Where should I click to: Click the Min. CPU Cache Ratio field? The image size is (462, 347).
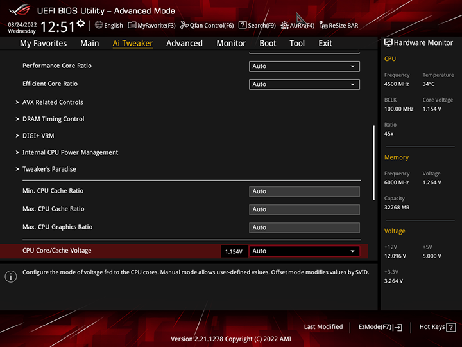[x=304, y=191]
